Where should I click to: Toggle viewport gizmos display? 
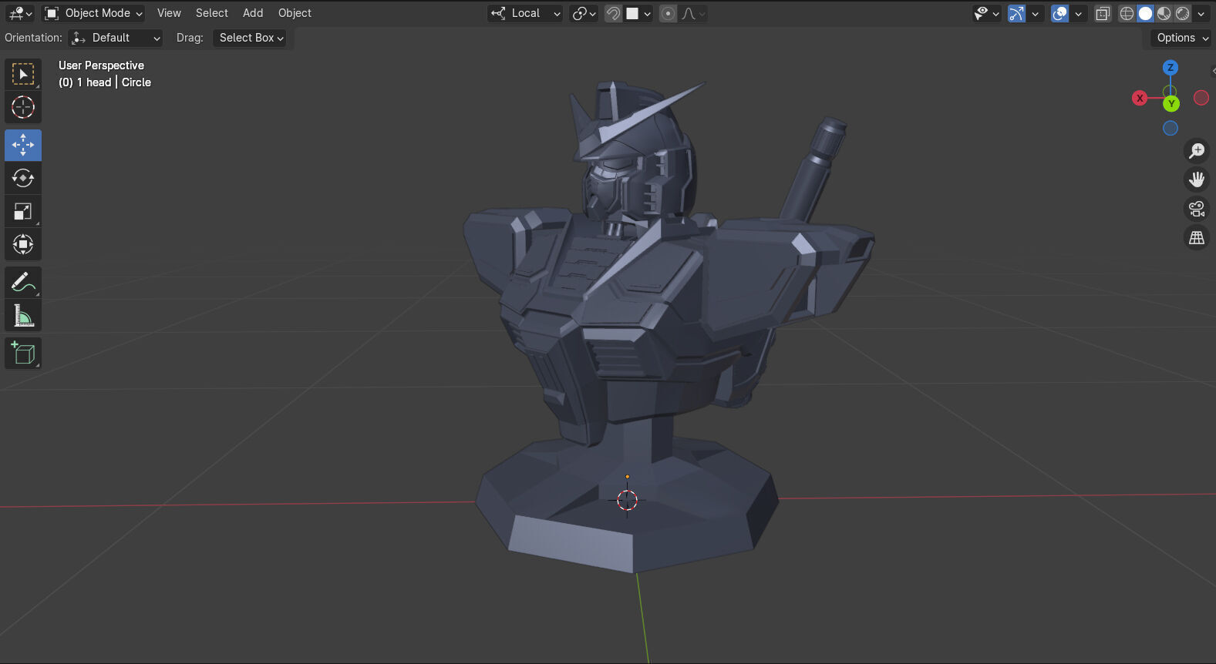pyautogui.click(x=1017, y=13)
